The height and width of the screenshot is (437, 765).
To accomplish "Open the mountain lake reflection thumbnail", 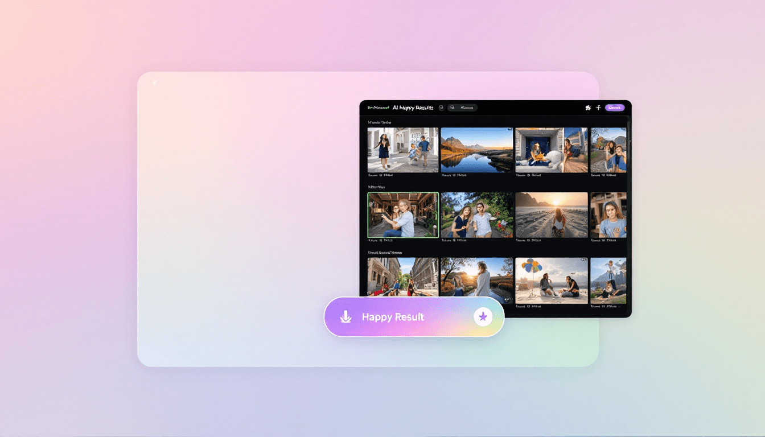I will [x=476, y=150].
